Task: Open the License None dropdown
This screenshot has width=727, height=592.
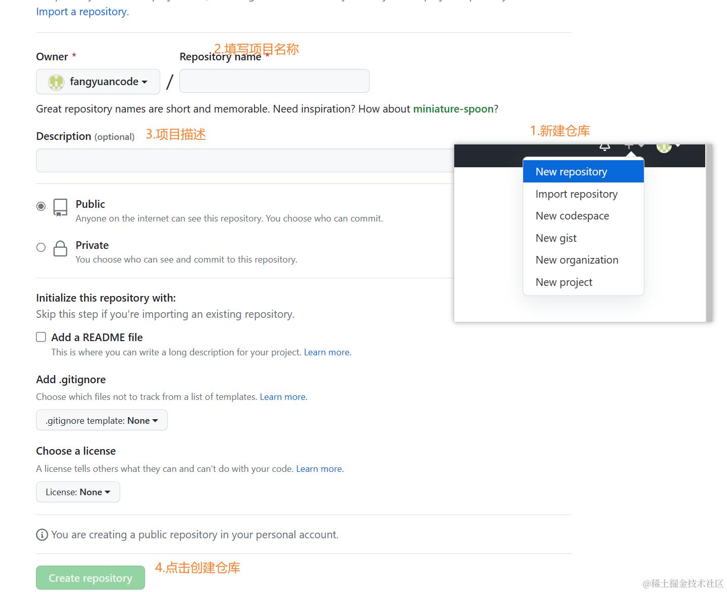Action: point(78,492)
